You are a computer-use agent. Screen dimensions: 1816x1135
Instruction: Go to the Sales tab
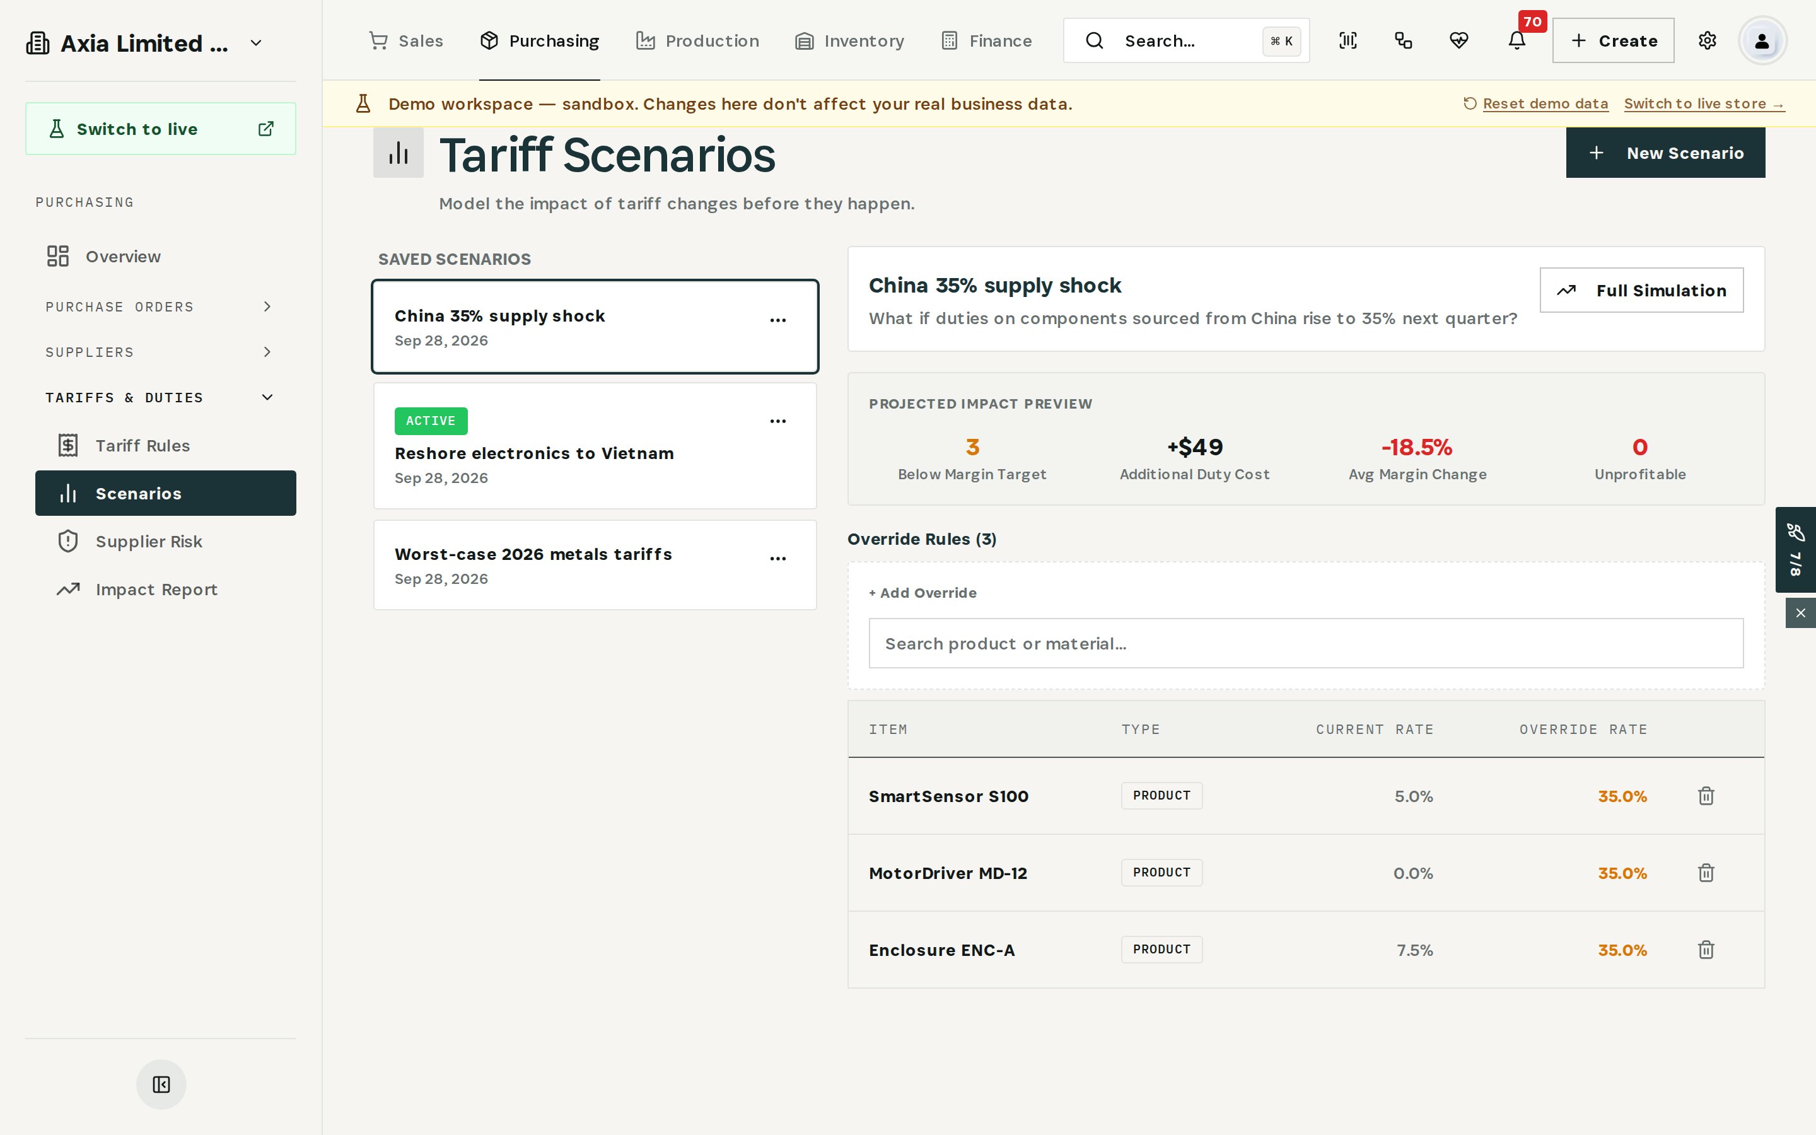(406, 40)
